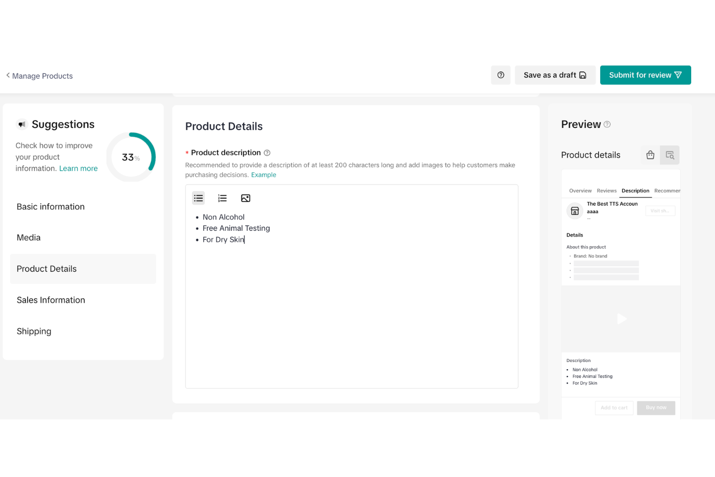View the description Example link

pyautogui.click(x=264, y=175)
